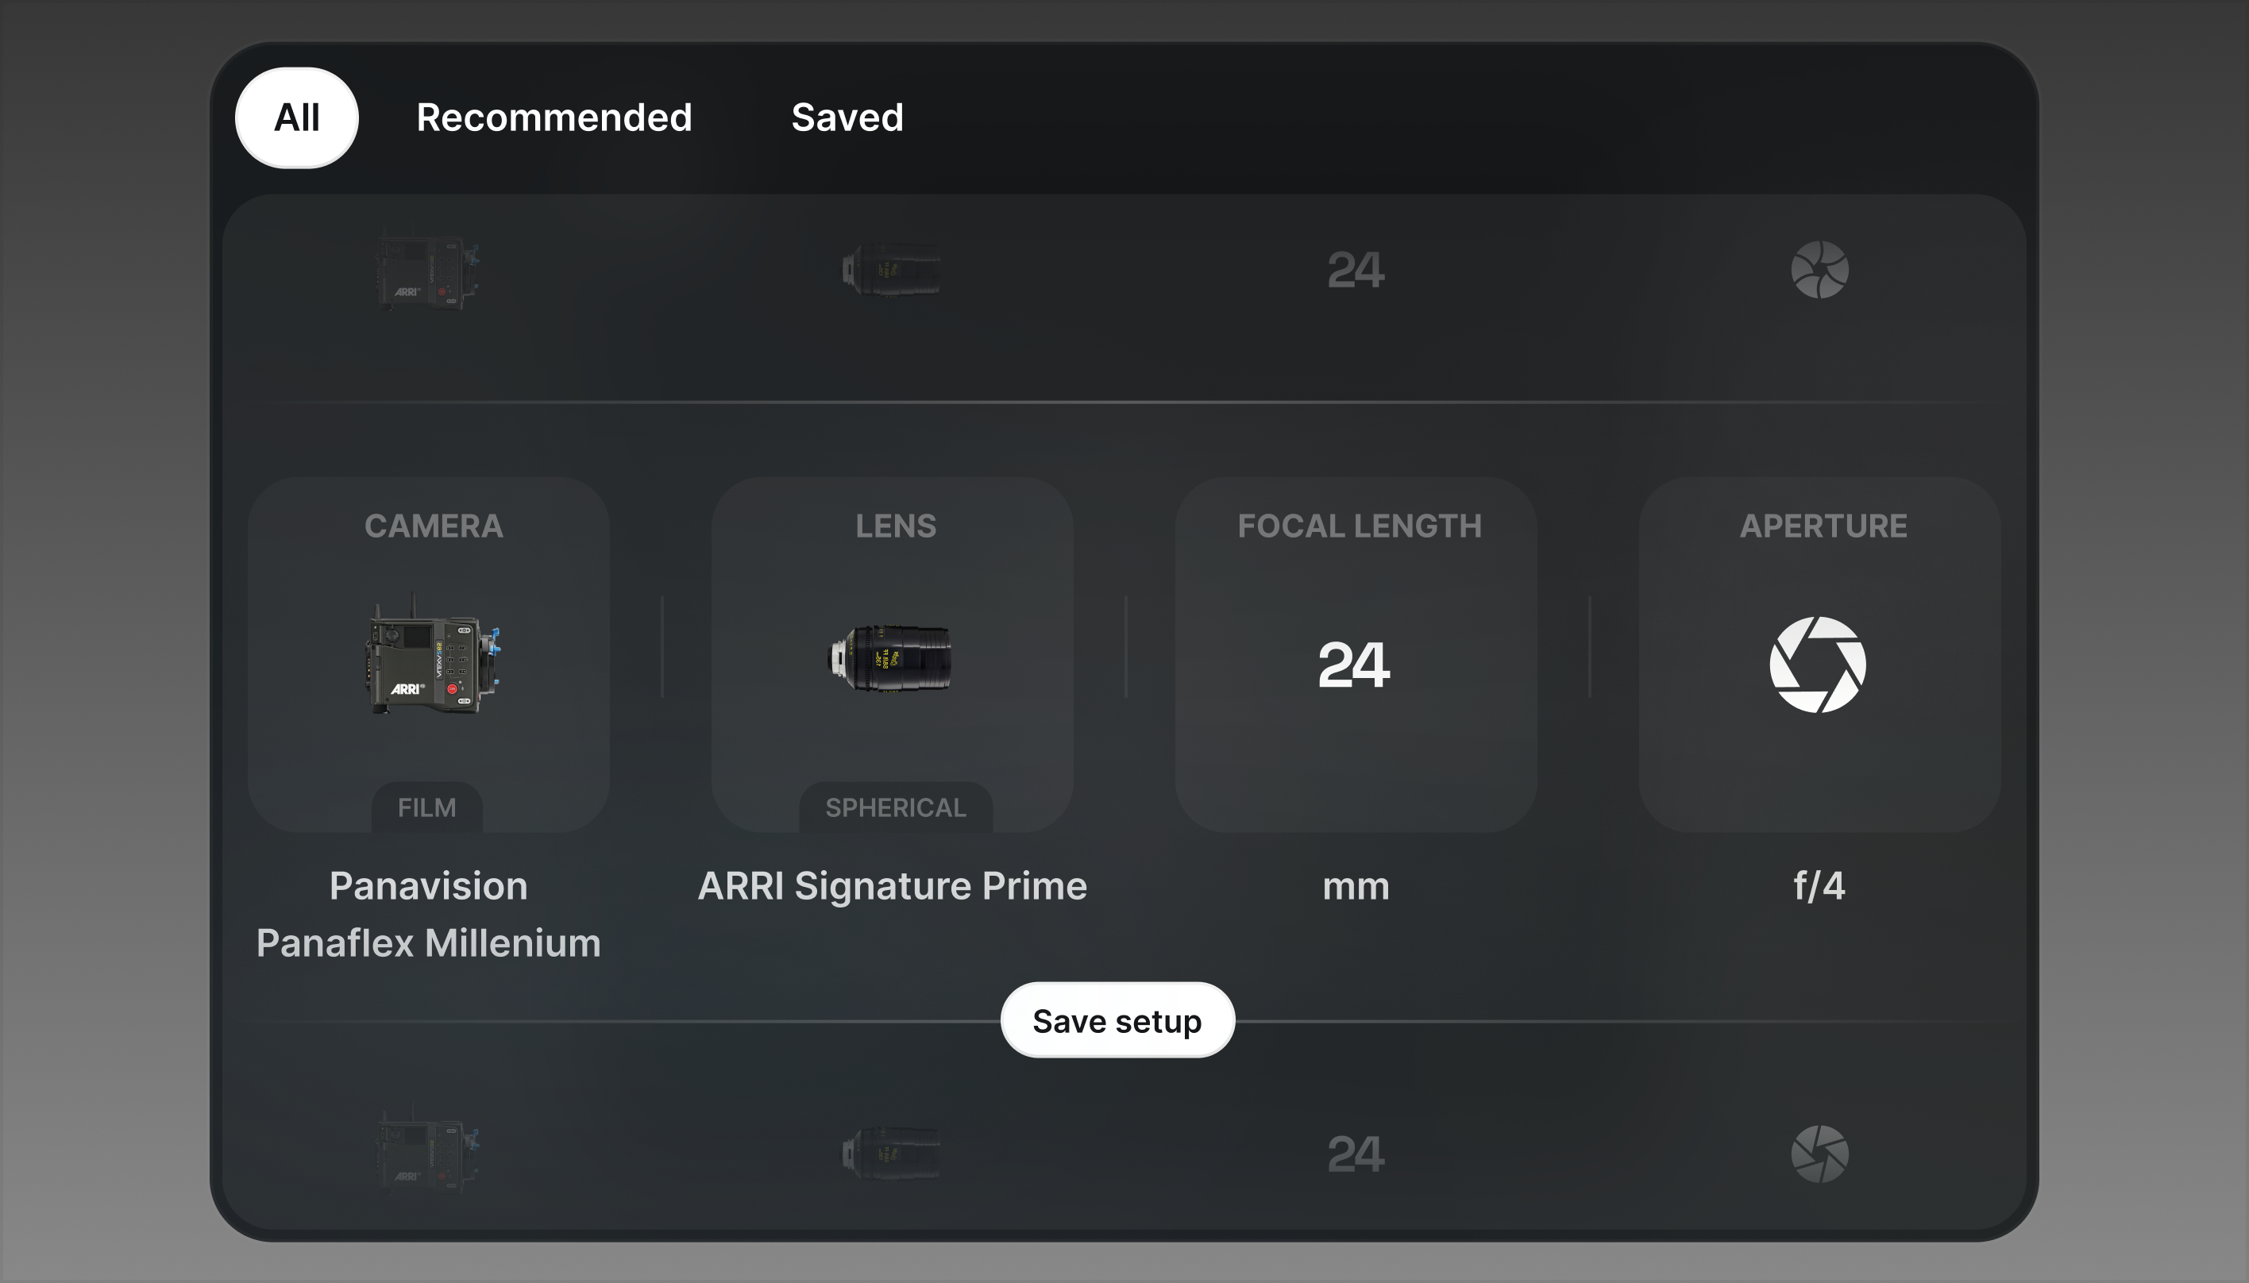Switch to the Recommended tab
2249x1283 pixels.
[x=554, y=118]
